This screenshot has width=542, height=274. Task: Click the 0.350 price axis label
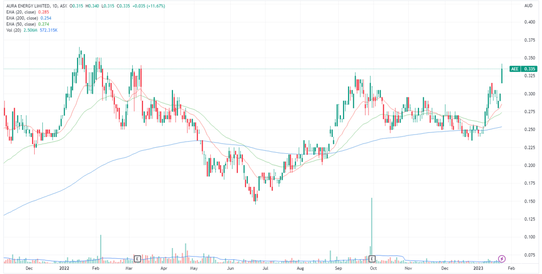[529, 58]
